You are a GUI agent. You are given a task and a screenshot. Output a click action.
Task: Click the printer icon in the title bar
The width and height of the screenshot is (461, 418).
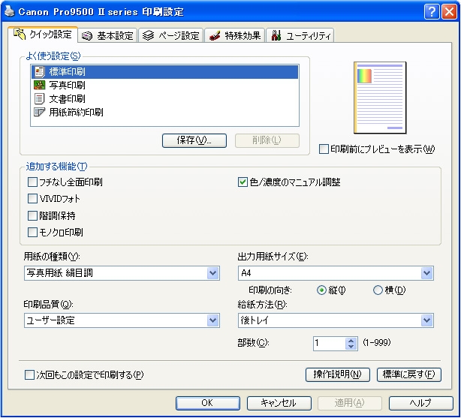[9, 12]
